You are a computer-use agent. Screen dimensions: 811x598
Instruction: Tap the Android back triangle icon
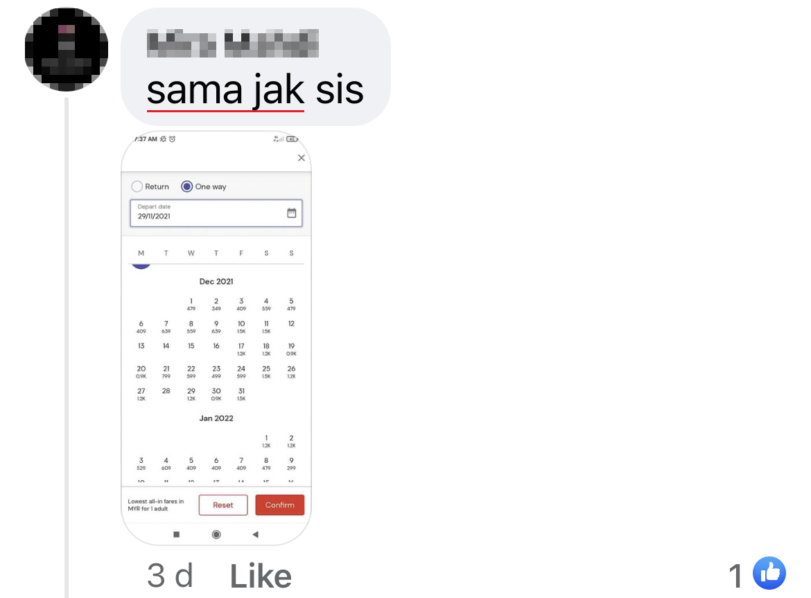tap(255, 534)
